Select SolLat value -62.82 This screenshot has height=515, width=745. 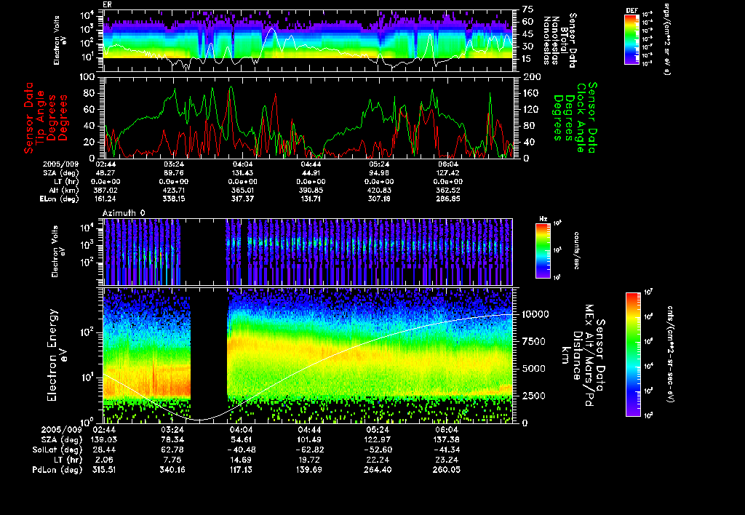310,450
